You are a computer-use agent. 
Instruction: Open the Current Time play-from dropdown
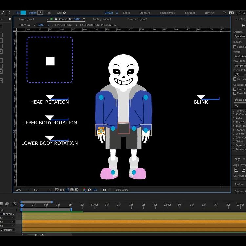tap(240, 66)
